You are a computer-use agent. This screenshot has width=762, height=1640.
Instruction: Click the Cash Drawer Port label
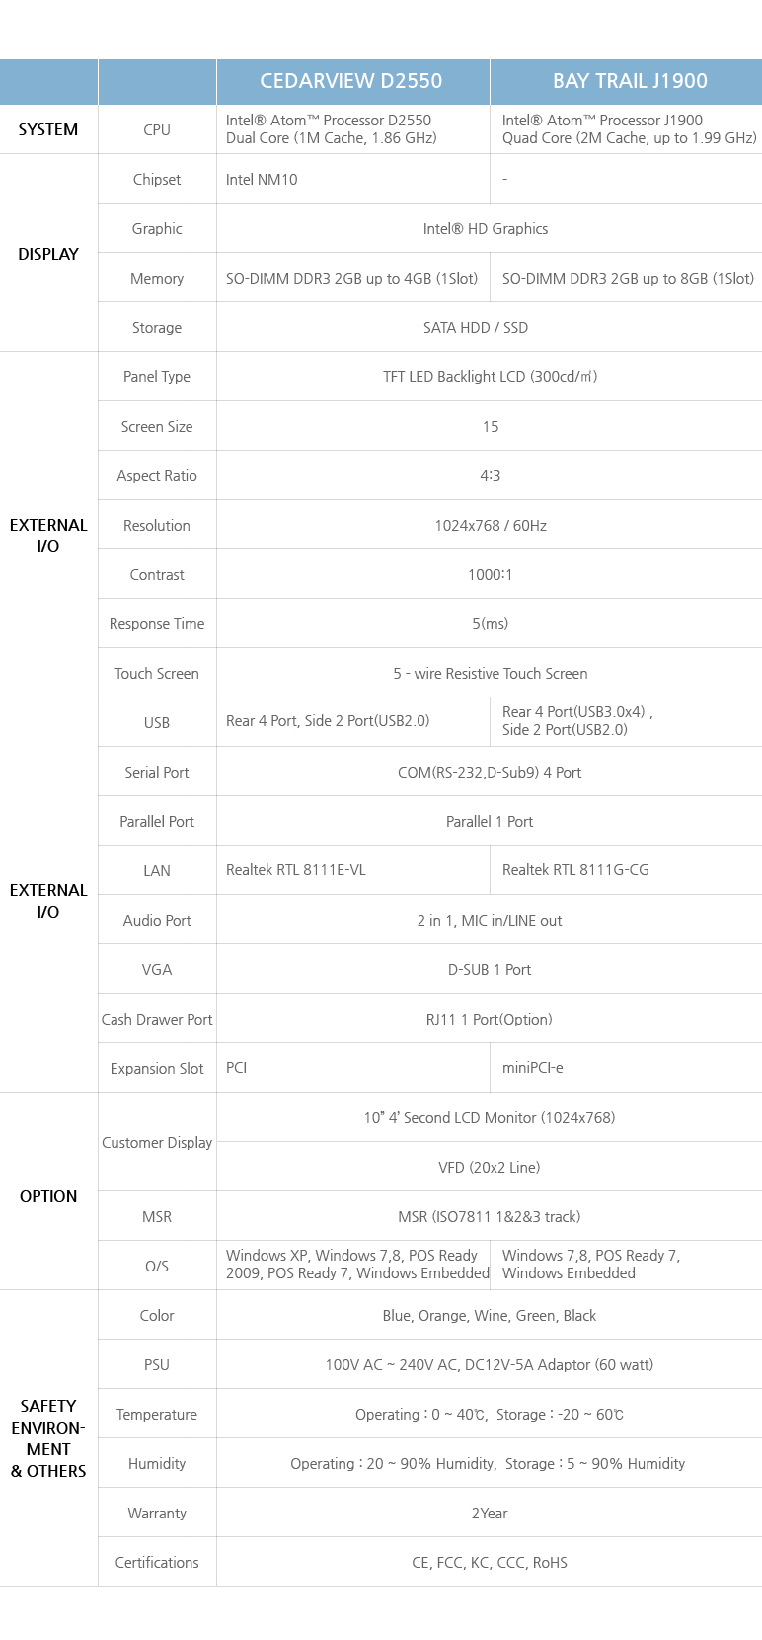point(157,1019)
